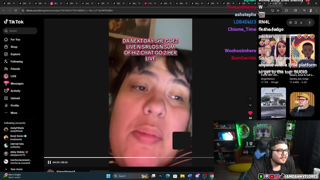This screenshot has width=320, height=180.
Task: Bookmark this page with the star
Action: (x=278, y=10)
